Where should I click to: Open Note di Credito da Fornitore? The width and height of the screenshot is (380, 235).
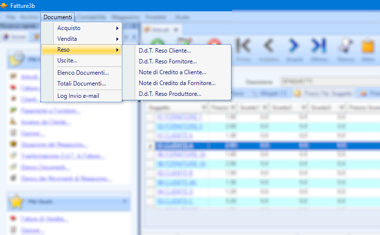pyautogui.click(x=177, y=83)
